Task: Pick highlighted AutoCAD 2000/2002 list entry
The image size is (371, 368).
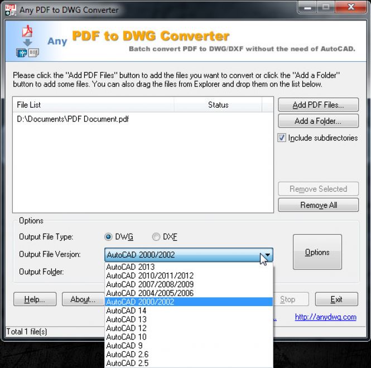Action: pos(189,302)
